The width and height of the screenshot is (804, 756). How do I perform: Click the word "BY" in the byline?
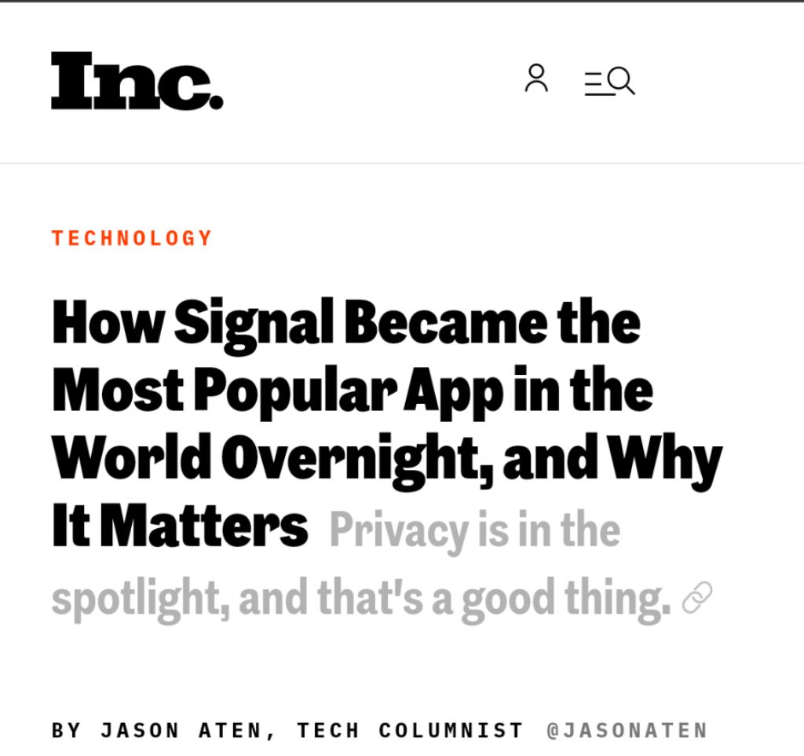(x=66, y=731)
